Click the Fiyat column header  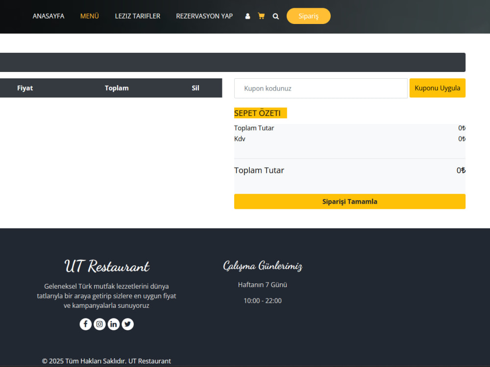click(x=25, y=88)
